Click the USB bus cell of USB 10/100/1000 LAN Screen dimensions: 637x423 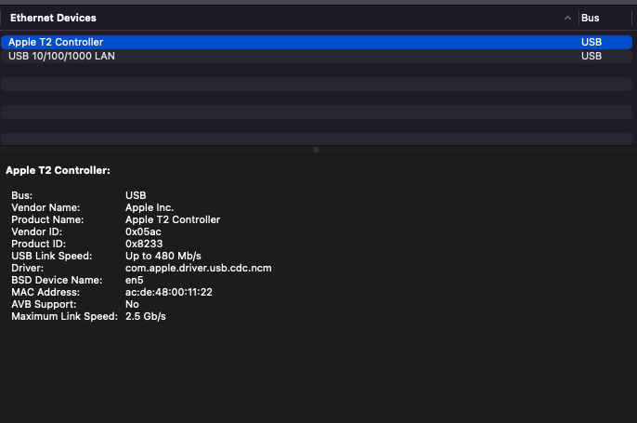click(591, 56)
